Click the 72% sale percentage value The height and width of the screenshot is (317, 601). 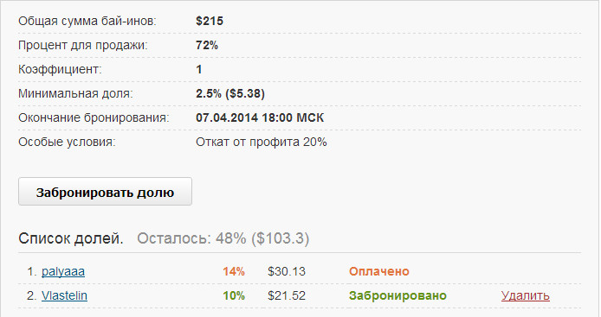[x=207, y=45]
